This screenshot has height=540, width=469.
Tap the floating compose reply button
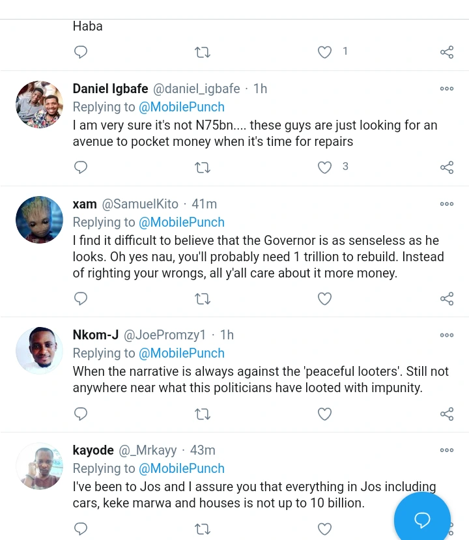(x=422, y=519)
